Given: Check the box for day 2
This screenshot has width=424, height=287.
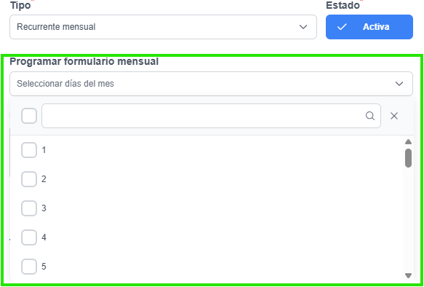Looking at the screenshot, I should (29, 179).
